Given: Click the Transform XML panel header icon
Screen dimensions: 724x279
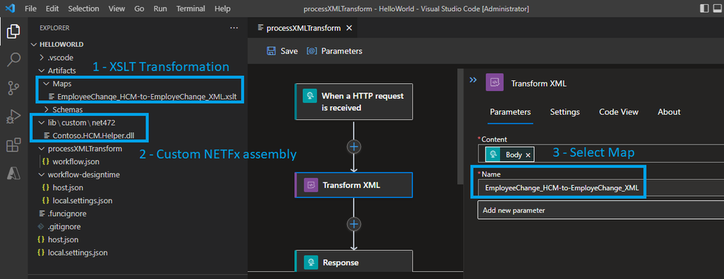Looking at the screenshot, I should (x=494, y=83).
